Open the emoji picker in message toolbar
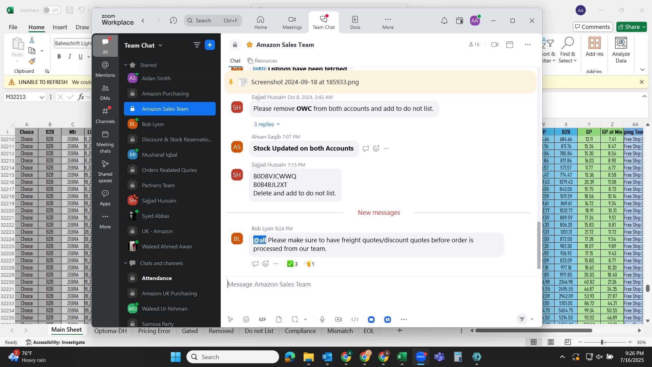Screen dimensions: 652x367 pyautogui.click(x=246, y=319)
